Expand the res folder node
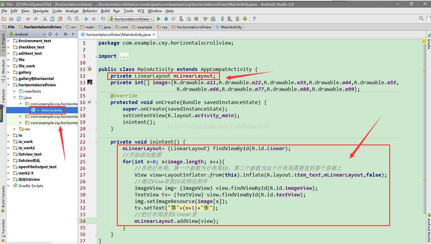The image size is (431, 244). [x=15, y=129]
